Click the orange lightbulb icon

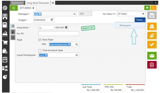coord(154,8)
